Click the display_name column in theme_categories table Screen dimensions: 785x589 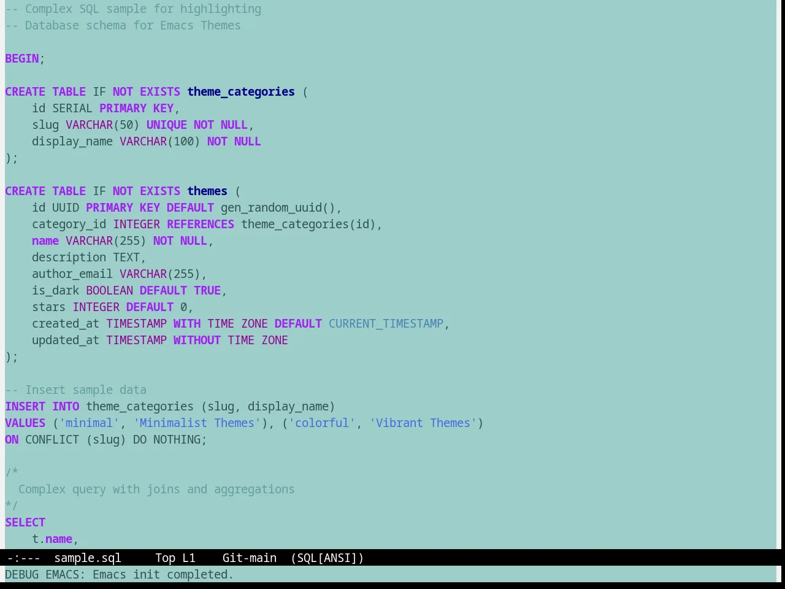click(x=72, y=141)
